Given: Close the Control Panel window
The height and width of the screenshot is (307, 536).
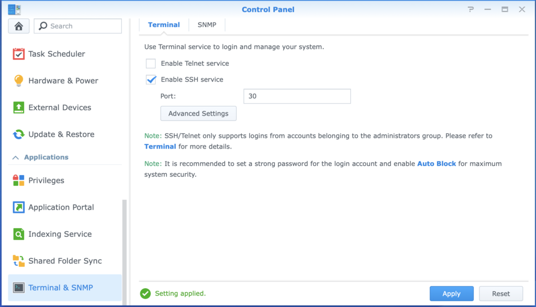Looking at the screenshot, I should click(x=522, y=9).
